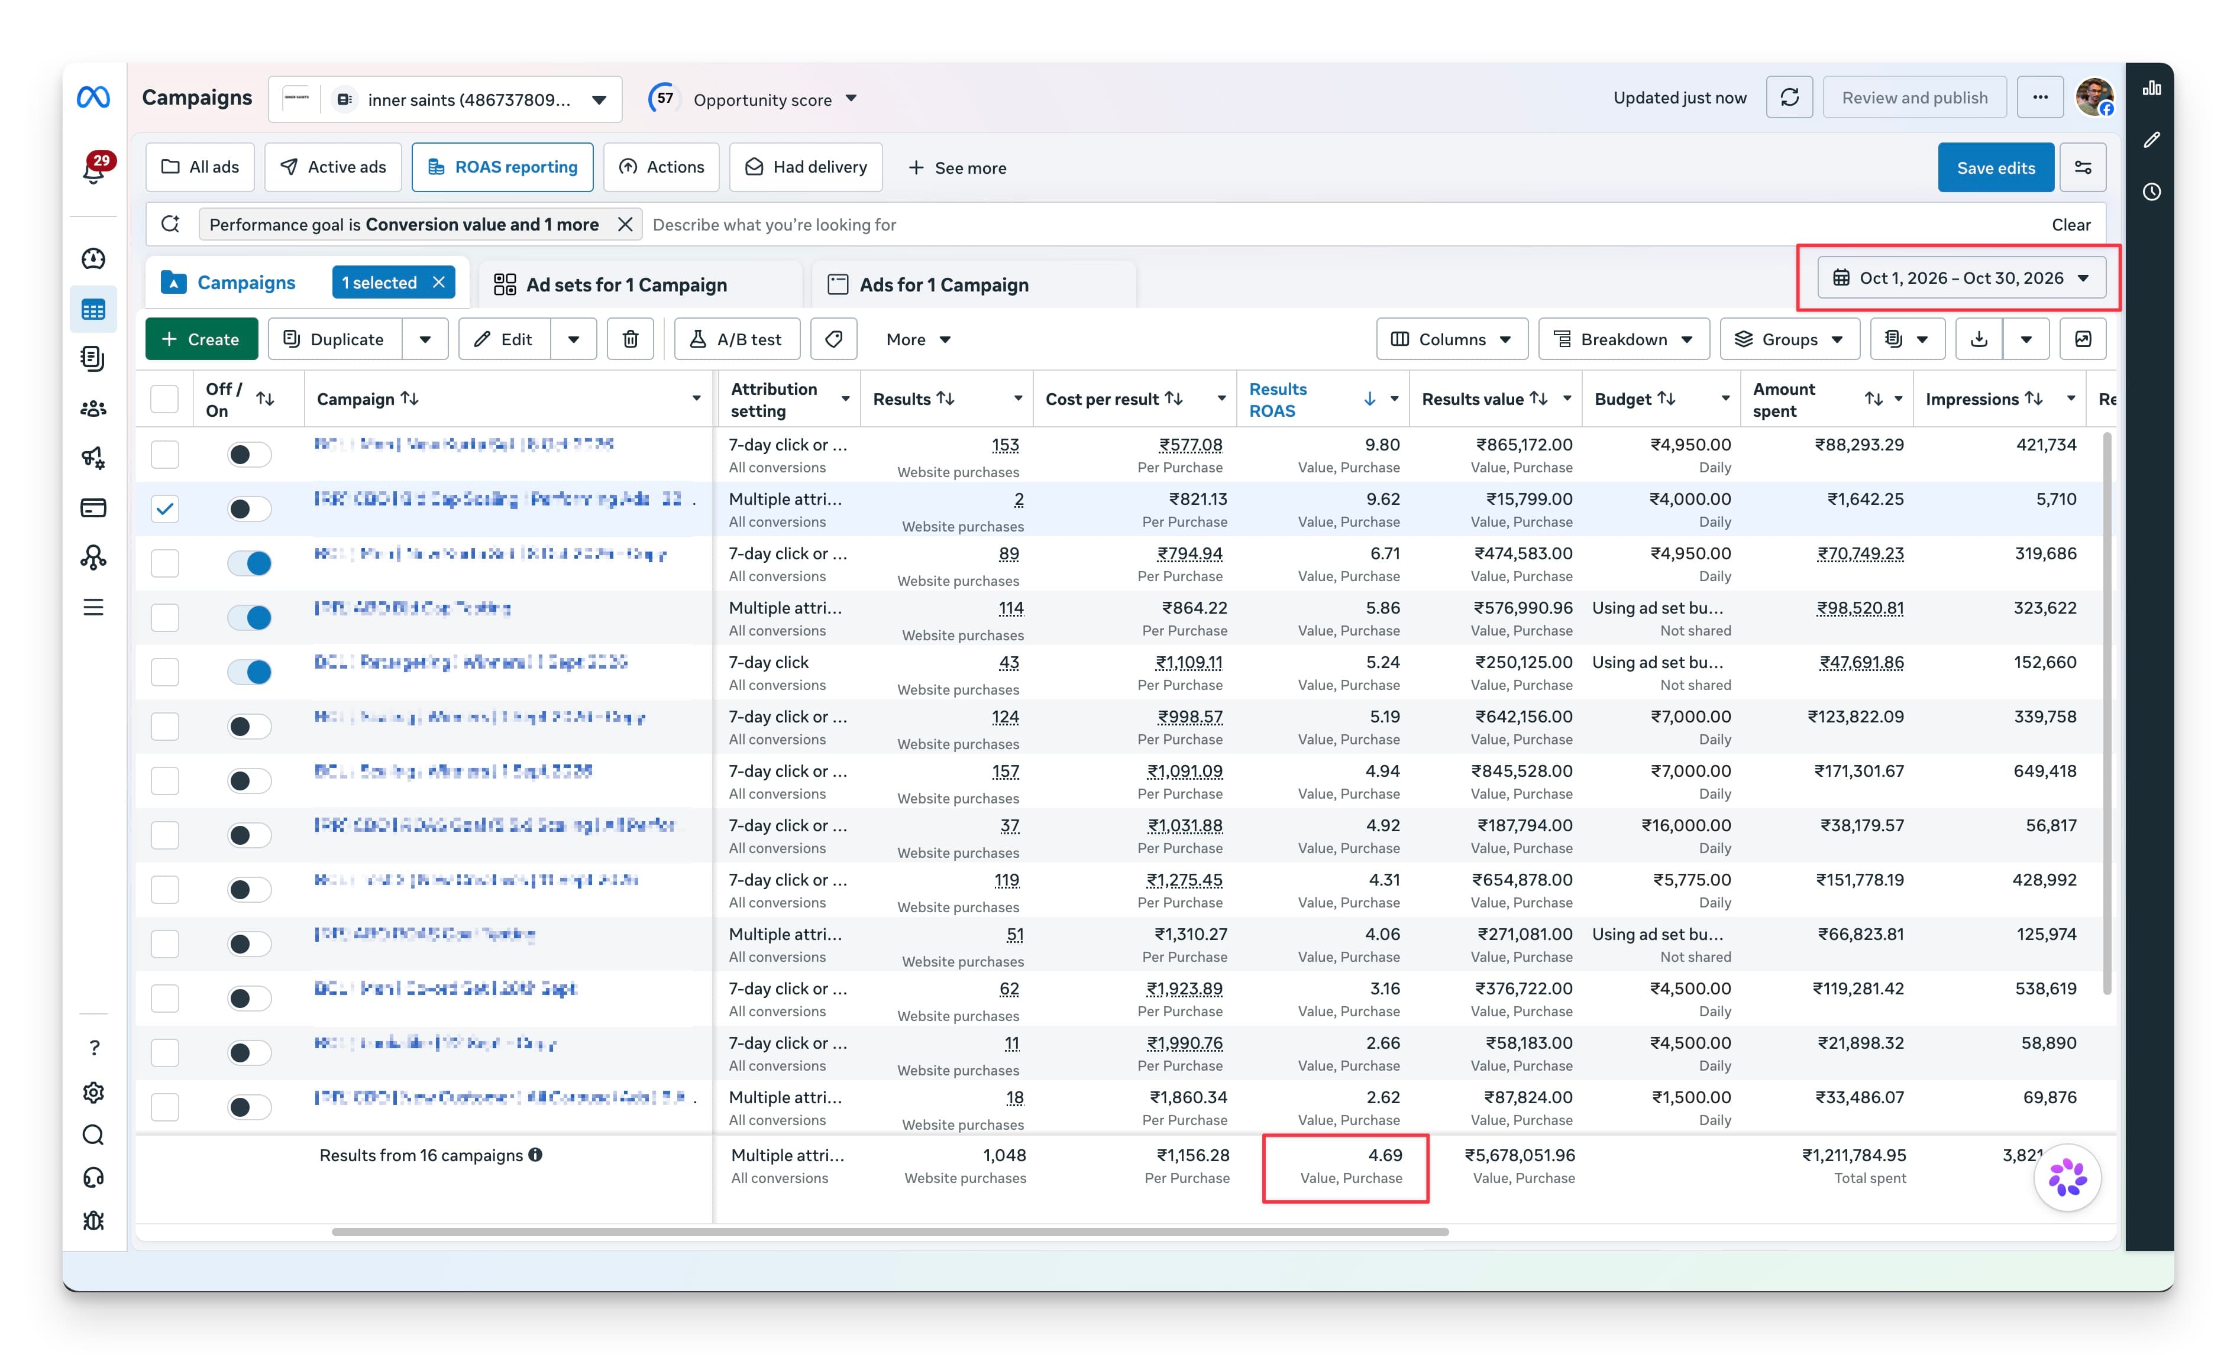Open the Columns dropdown

point(1452,339)
